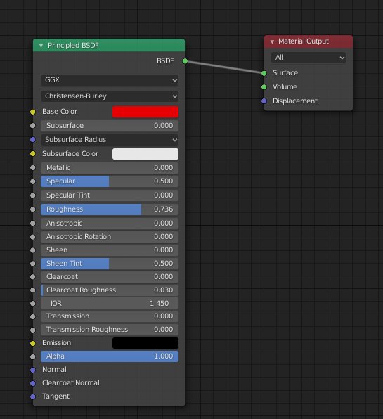383x419 pixels.
Task: Click the Displacement input socket
Action: click(x=264, y=101)
